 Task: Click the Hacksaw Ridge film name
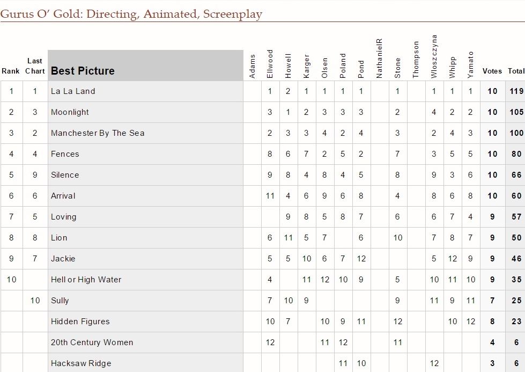click(81, 363)
